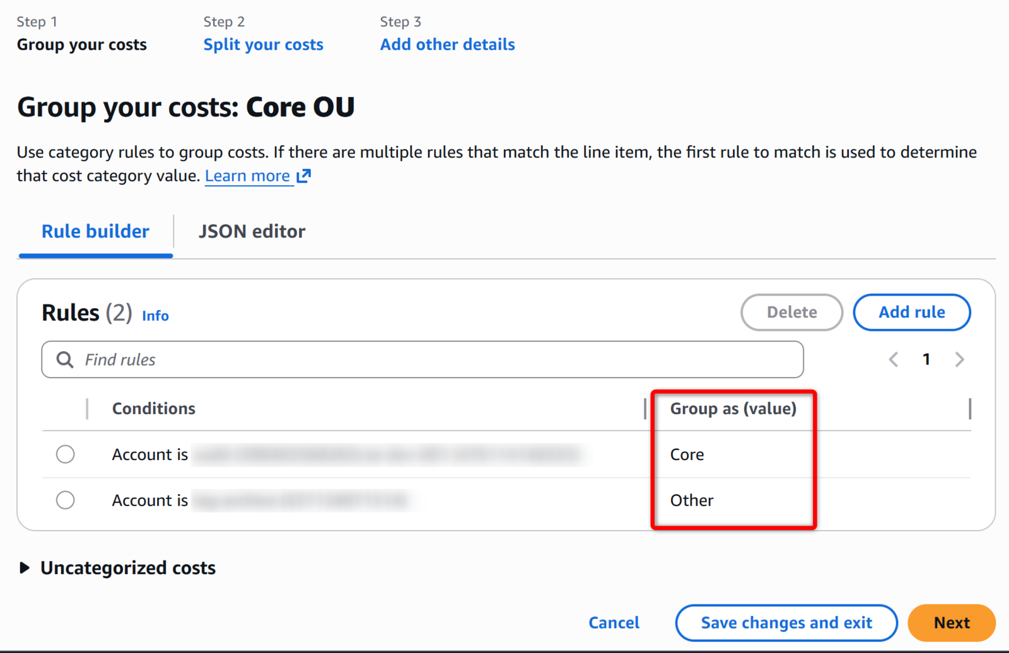Jump to Step 3 Add other details

pyautogui.click(x=447, y=45)
